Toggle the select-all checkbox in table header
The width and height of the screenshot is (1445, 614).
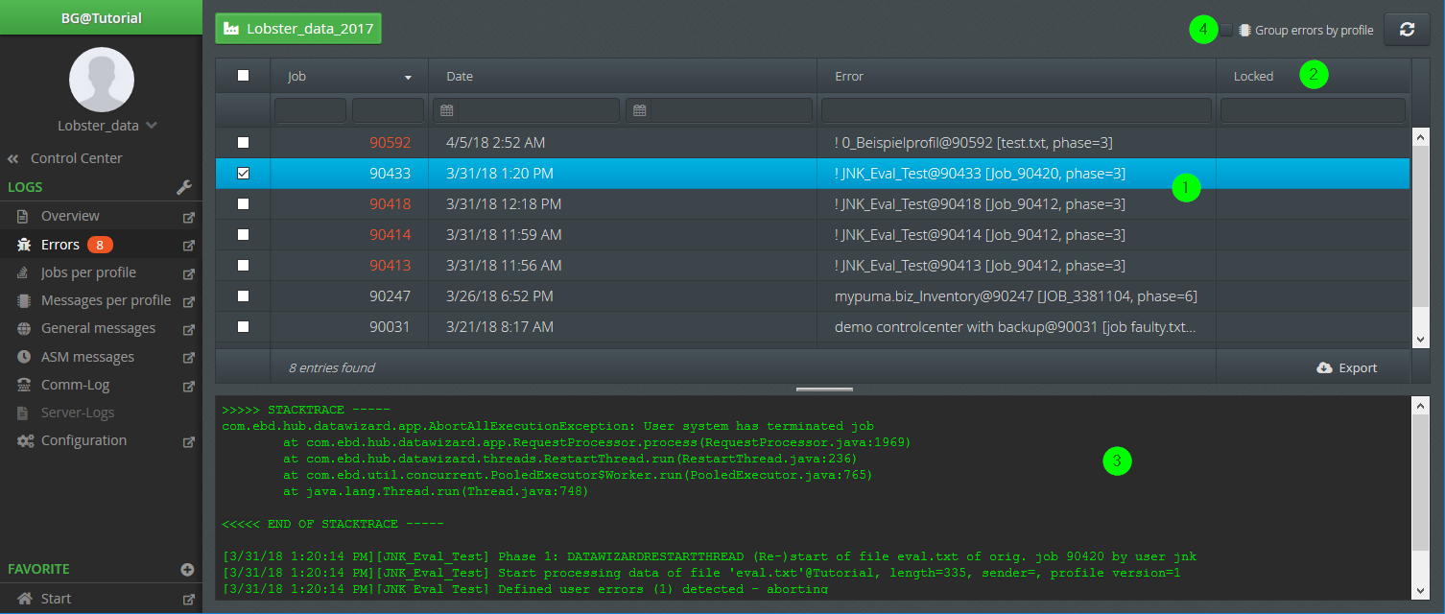click(x=243, y=75)
